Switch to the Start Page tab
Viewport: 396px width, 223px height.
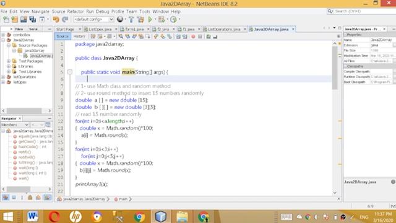[x=65, y=29]
